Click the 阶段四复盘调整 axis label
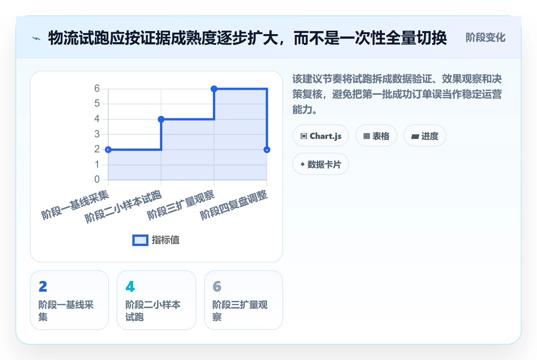537x360 pixels. [234, 205]
